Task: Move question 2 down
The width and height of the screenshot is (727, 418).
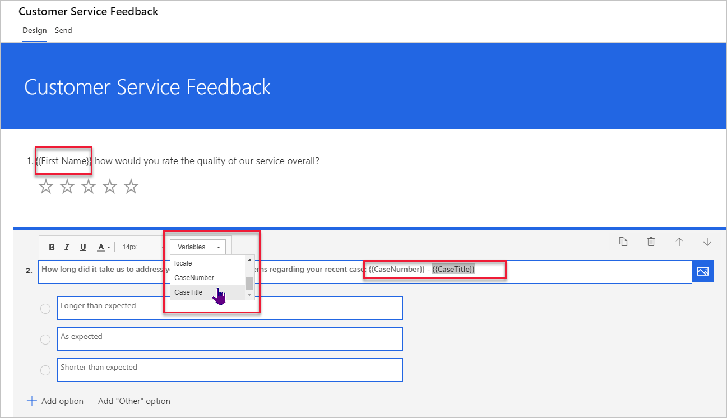Action: pyautogui.click(x=707, y=241)
